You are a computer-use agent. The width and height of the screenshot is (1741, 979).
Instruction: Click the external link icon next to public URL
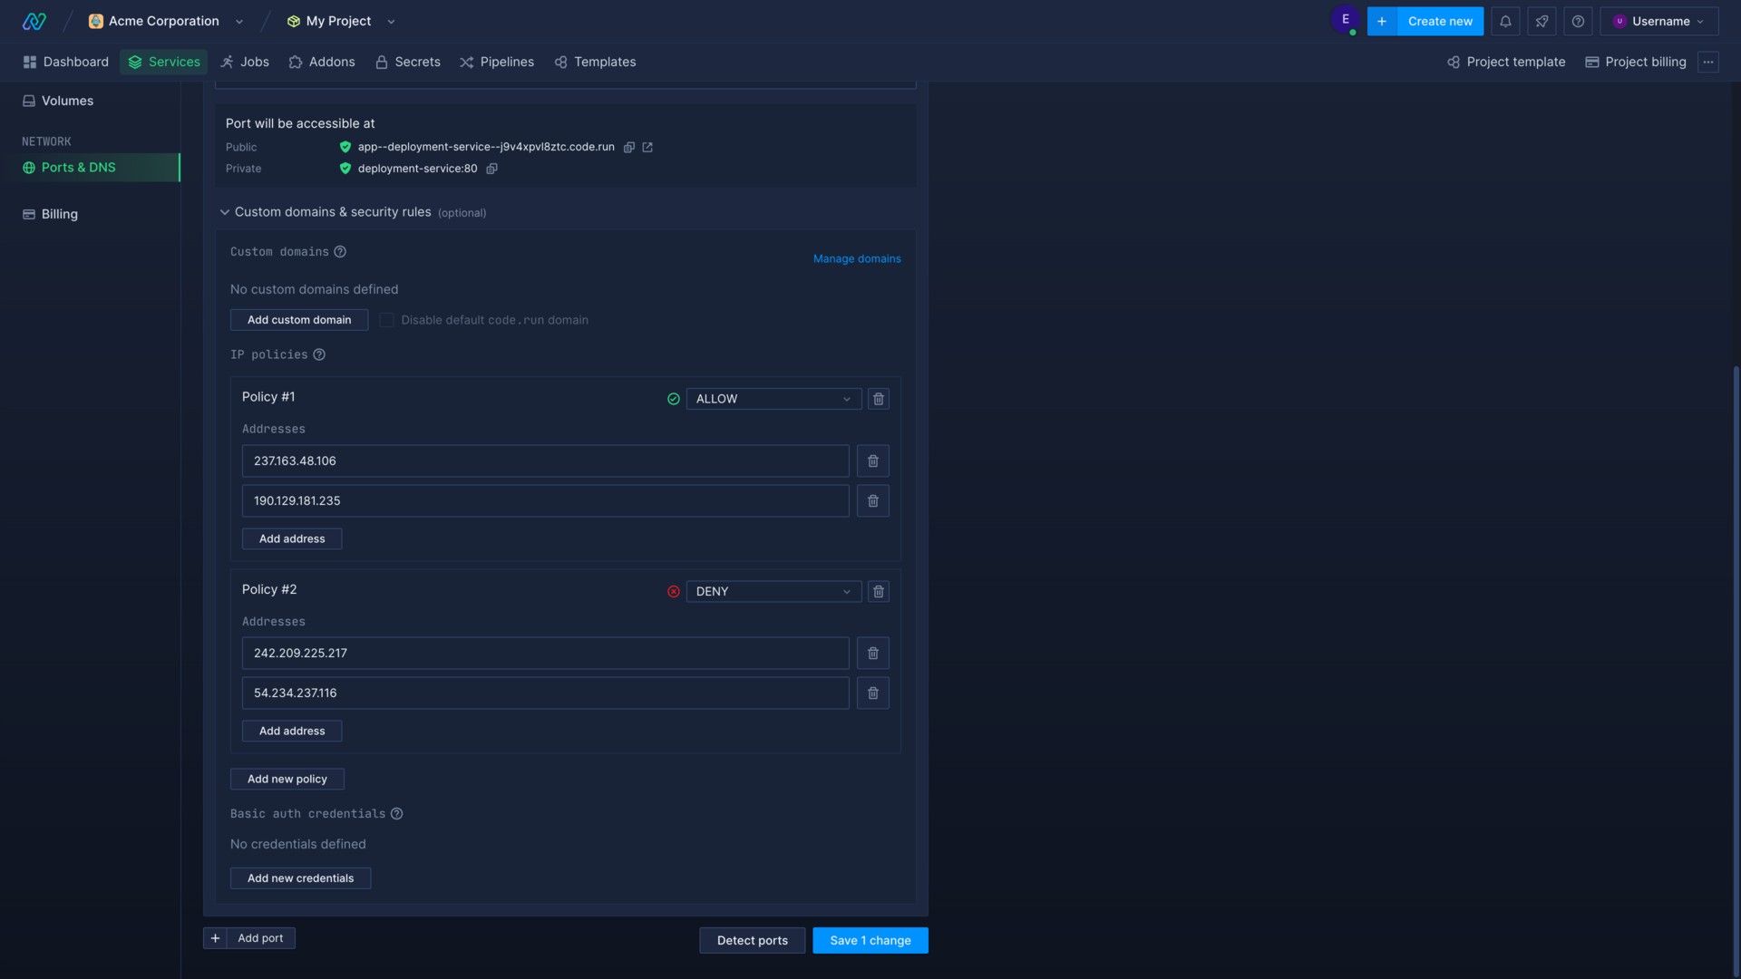(648, 147)
